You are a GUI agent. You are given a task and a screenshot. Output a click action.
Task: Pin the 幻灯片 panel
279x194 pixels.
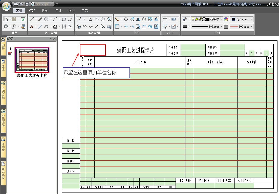tap(50, 39)
